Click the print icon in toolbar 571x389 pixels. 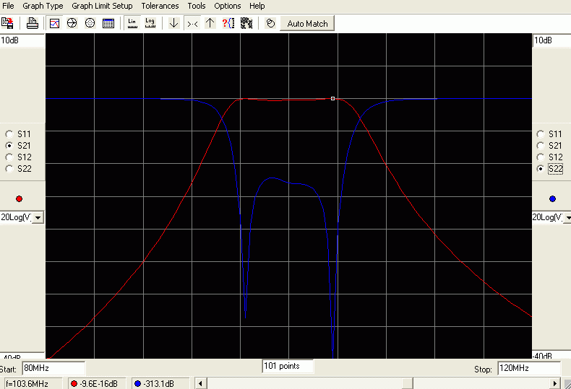(x=32, y=23)
